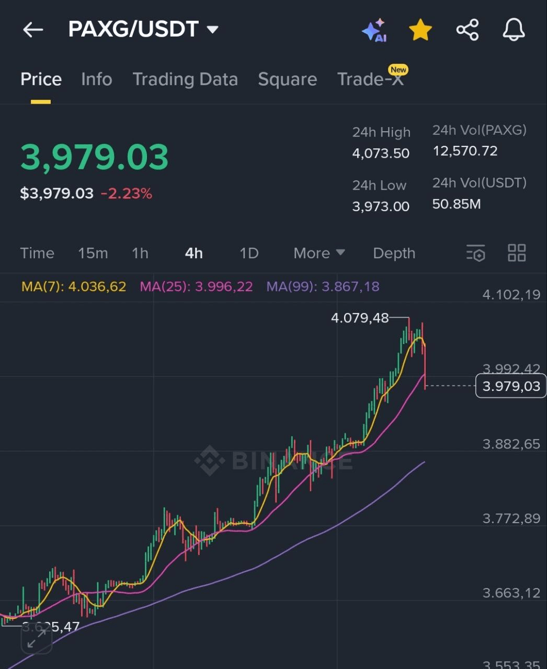This screenshot has height=669, width=547.
Task: Open the chart layout grid icon
Action: 517,253
